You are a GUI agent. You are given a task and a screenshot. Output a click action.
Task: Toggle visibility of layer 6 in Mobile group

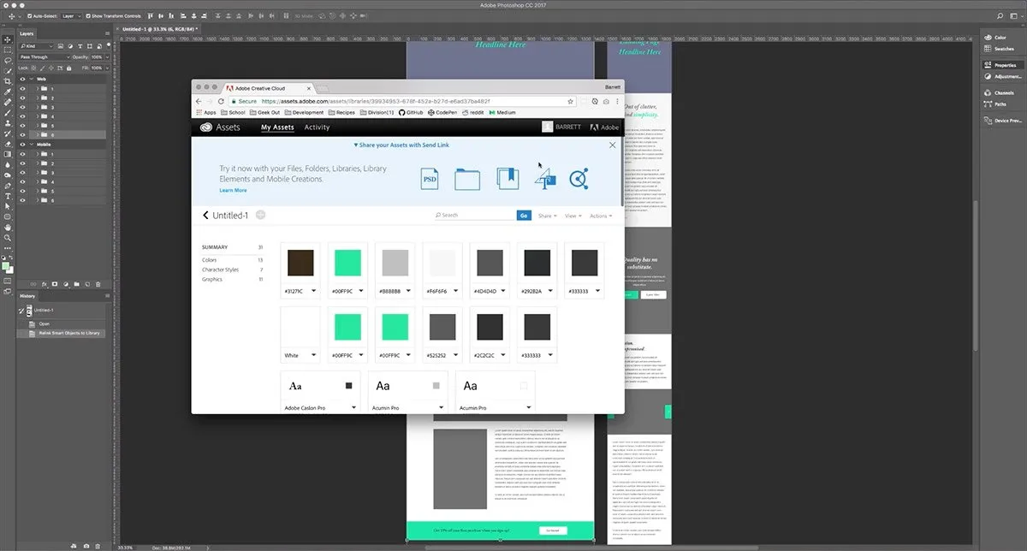click(22, 200)
